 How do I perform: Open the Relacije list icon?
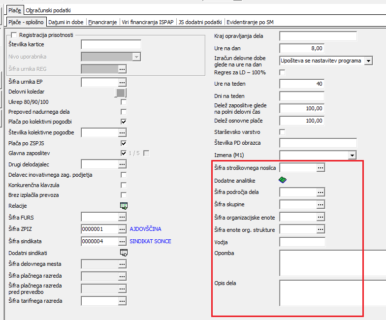(124, 206)
